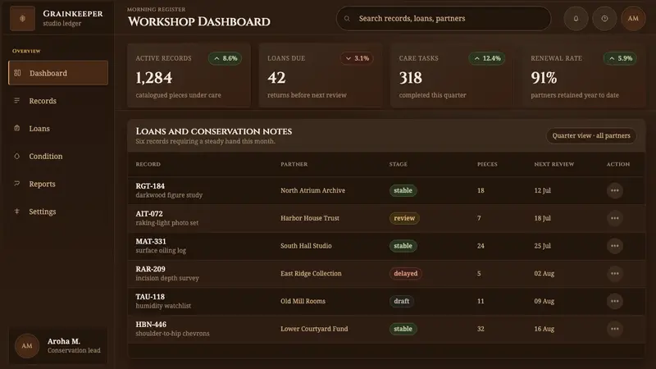
Task: Open the notifications bell icon
Action: tap(576, 18)
